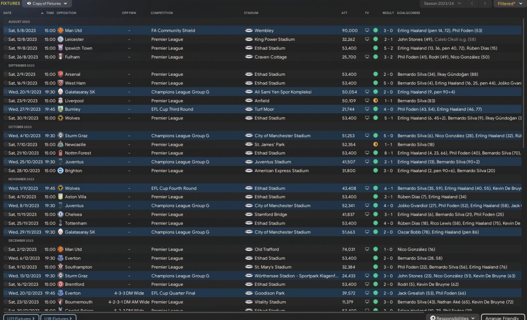Toggle the check circle for Wed, 4/10/2023 fixture

[6, 135]
